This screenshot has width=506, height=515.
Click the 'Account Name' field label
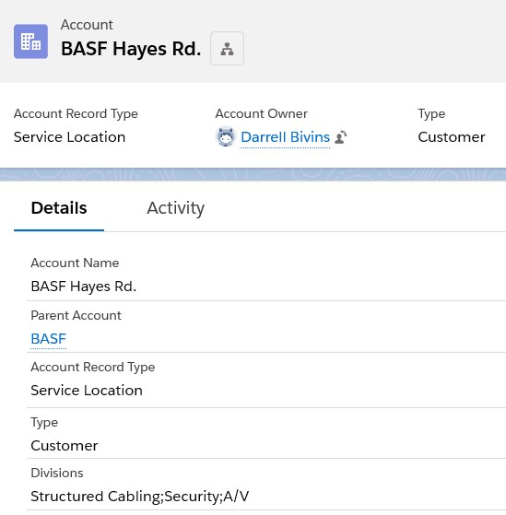(75, 263)
